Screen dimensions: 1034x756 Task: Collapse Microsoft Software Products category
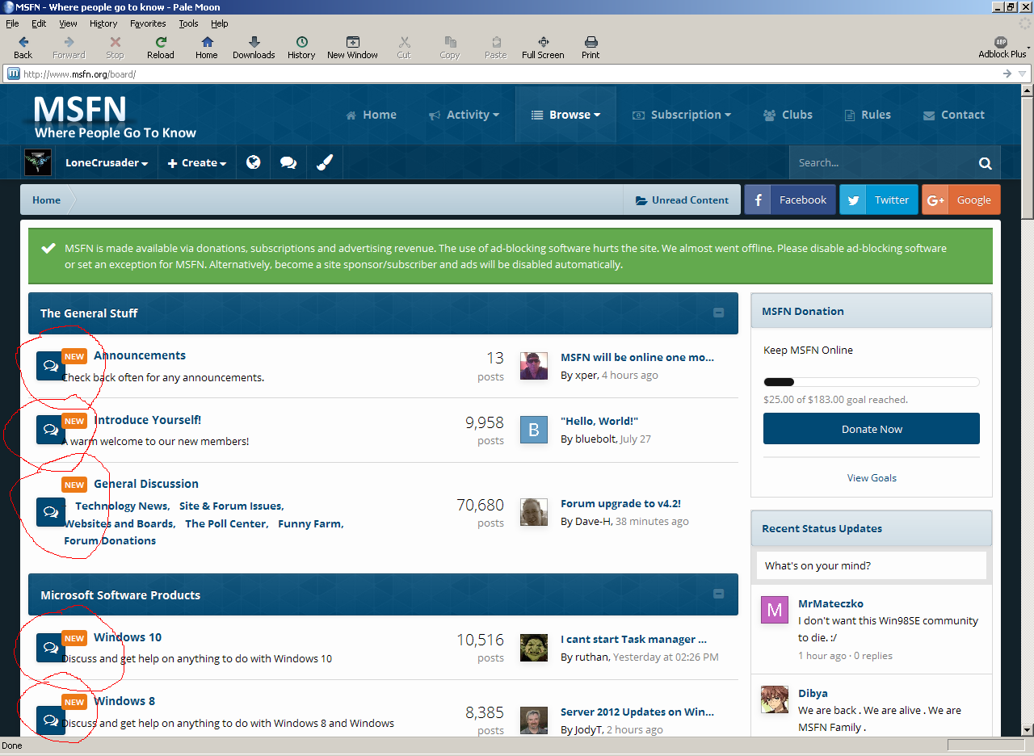(718, 594)
